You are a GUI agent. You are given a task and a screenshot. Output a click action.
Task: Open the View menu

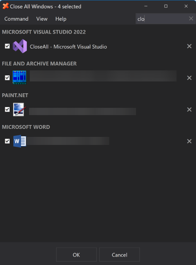coord(42,19)
